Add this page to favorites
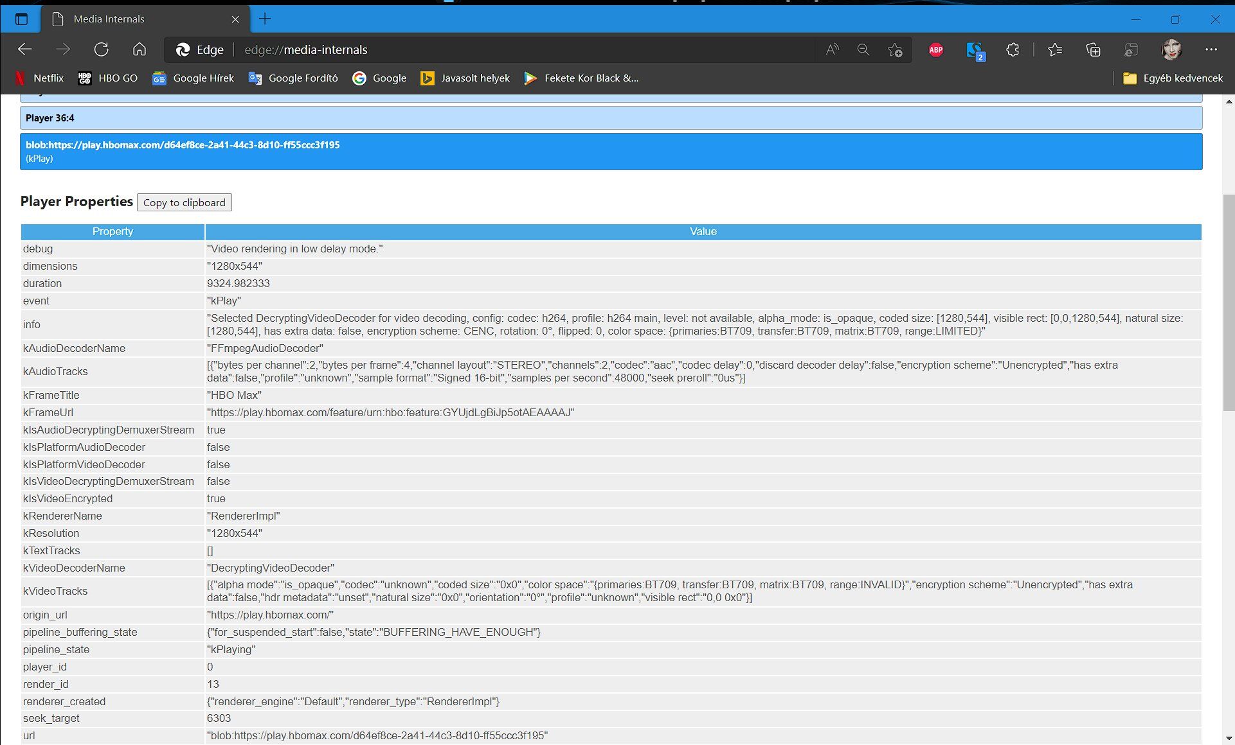This screenshot has width=1235, height=745. click(x=895, y=49)
